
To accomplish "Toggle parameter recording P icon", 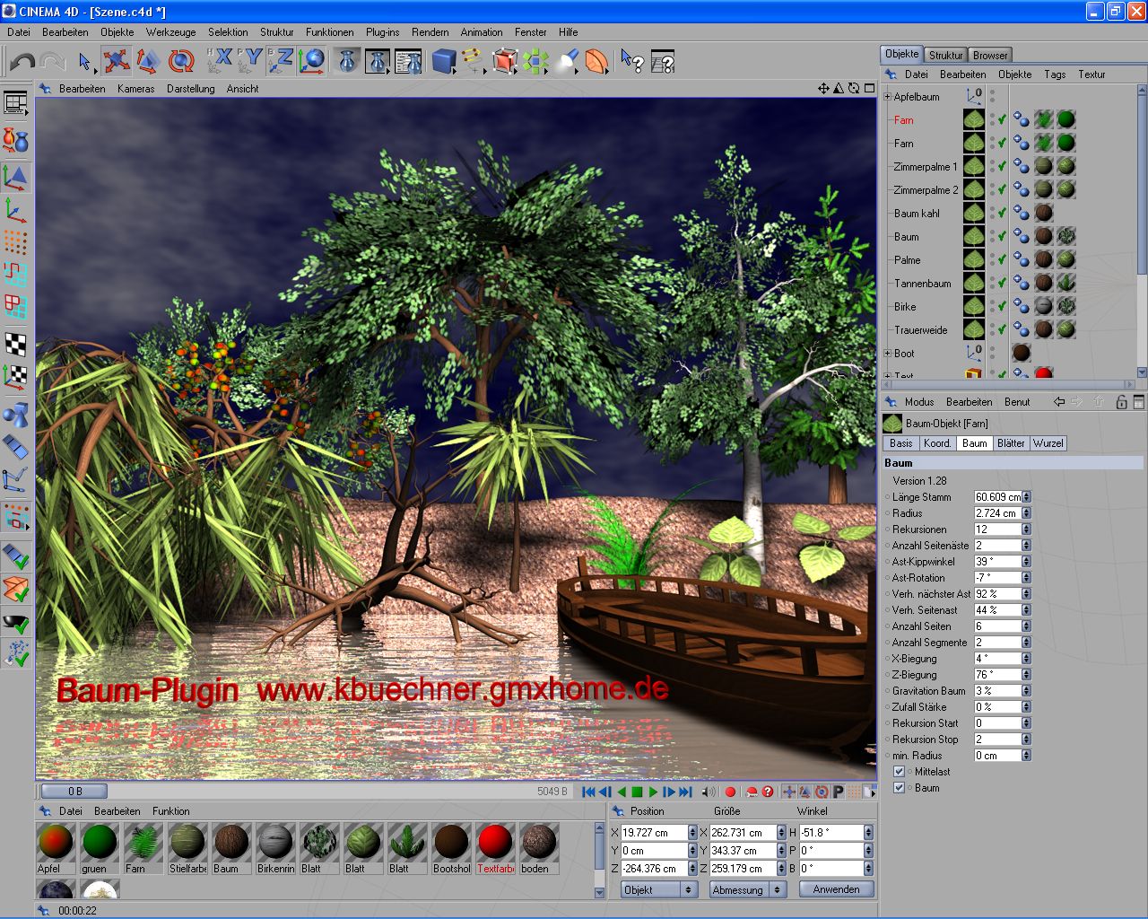I will [x=838, y=792].
